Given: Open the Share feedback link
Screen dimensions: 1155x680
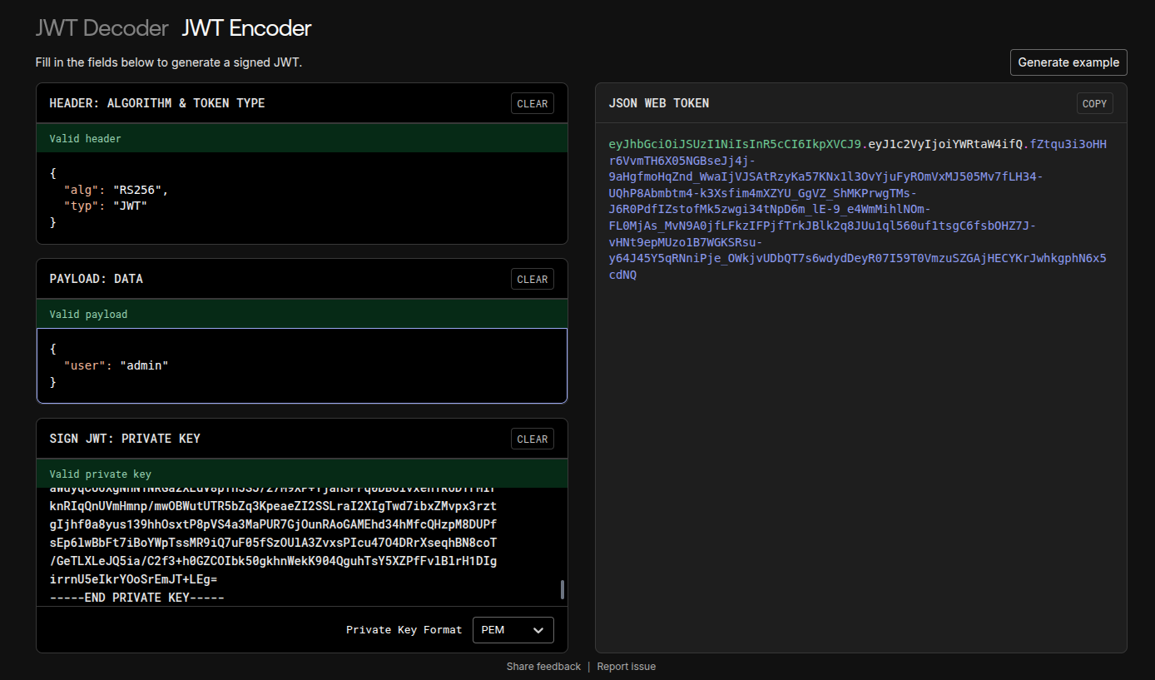Looking at the screenshot, I should pyautogui.click(x=543, y=667).
